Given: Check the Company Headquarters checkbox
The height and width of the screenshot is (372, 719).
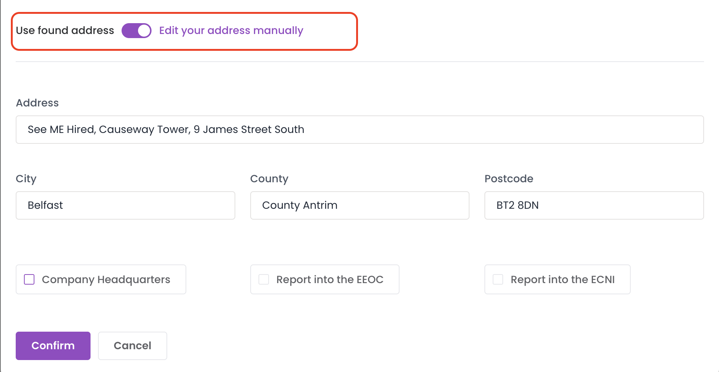Looking at the screenshot, I should click(29, 279).
